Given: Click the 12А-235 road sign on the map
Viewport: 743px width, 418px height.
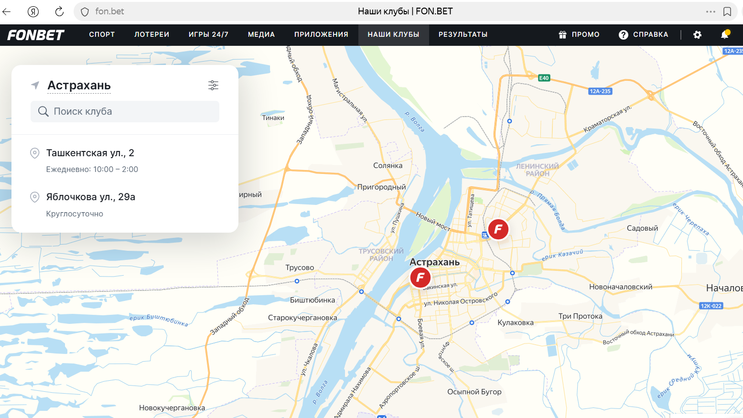Looking at the screenshot, I should pos(600,91).
